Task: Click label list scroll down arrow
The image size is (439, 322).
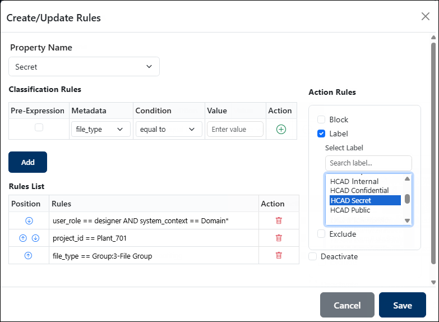Action: tap(408, 220)
